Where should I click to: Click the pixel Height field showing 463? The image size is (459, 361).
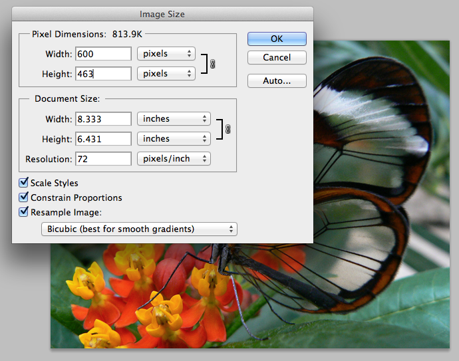(103, 74)
